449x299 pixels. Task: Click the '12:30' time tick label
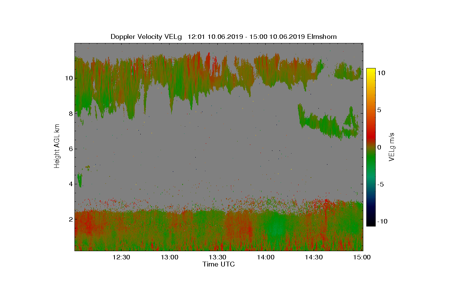(122, 257)
